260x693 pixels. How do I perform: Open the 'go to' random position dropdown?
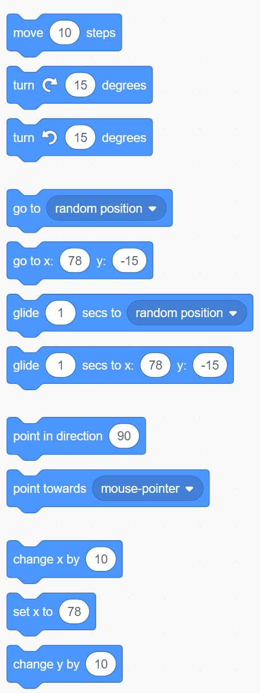tap(106, 209)
